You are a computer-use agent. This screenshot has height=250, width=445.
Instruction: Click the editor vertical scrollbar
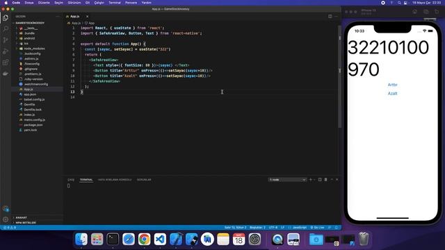tap(339, 76)
